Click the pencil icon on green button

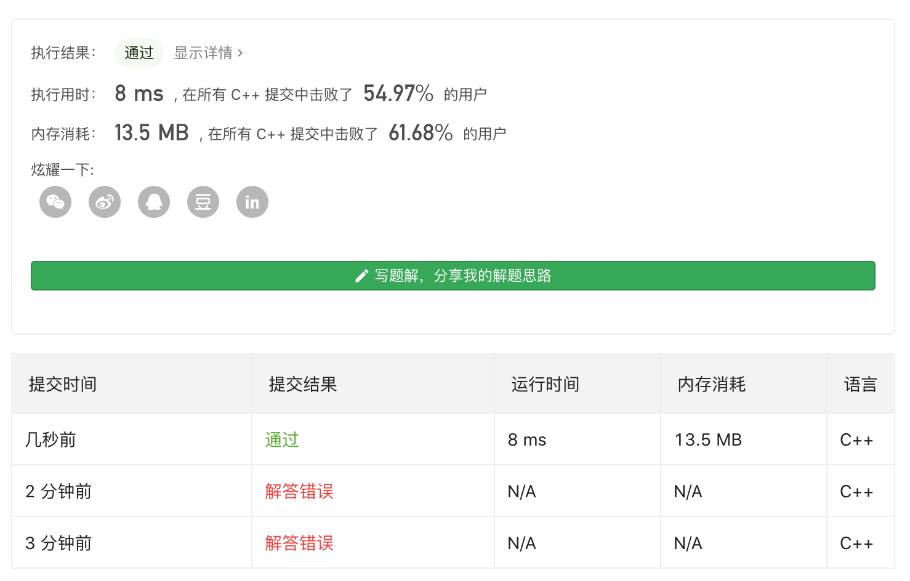[x=361, y=276]
